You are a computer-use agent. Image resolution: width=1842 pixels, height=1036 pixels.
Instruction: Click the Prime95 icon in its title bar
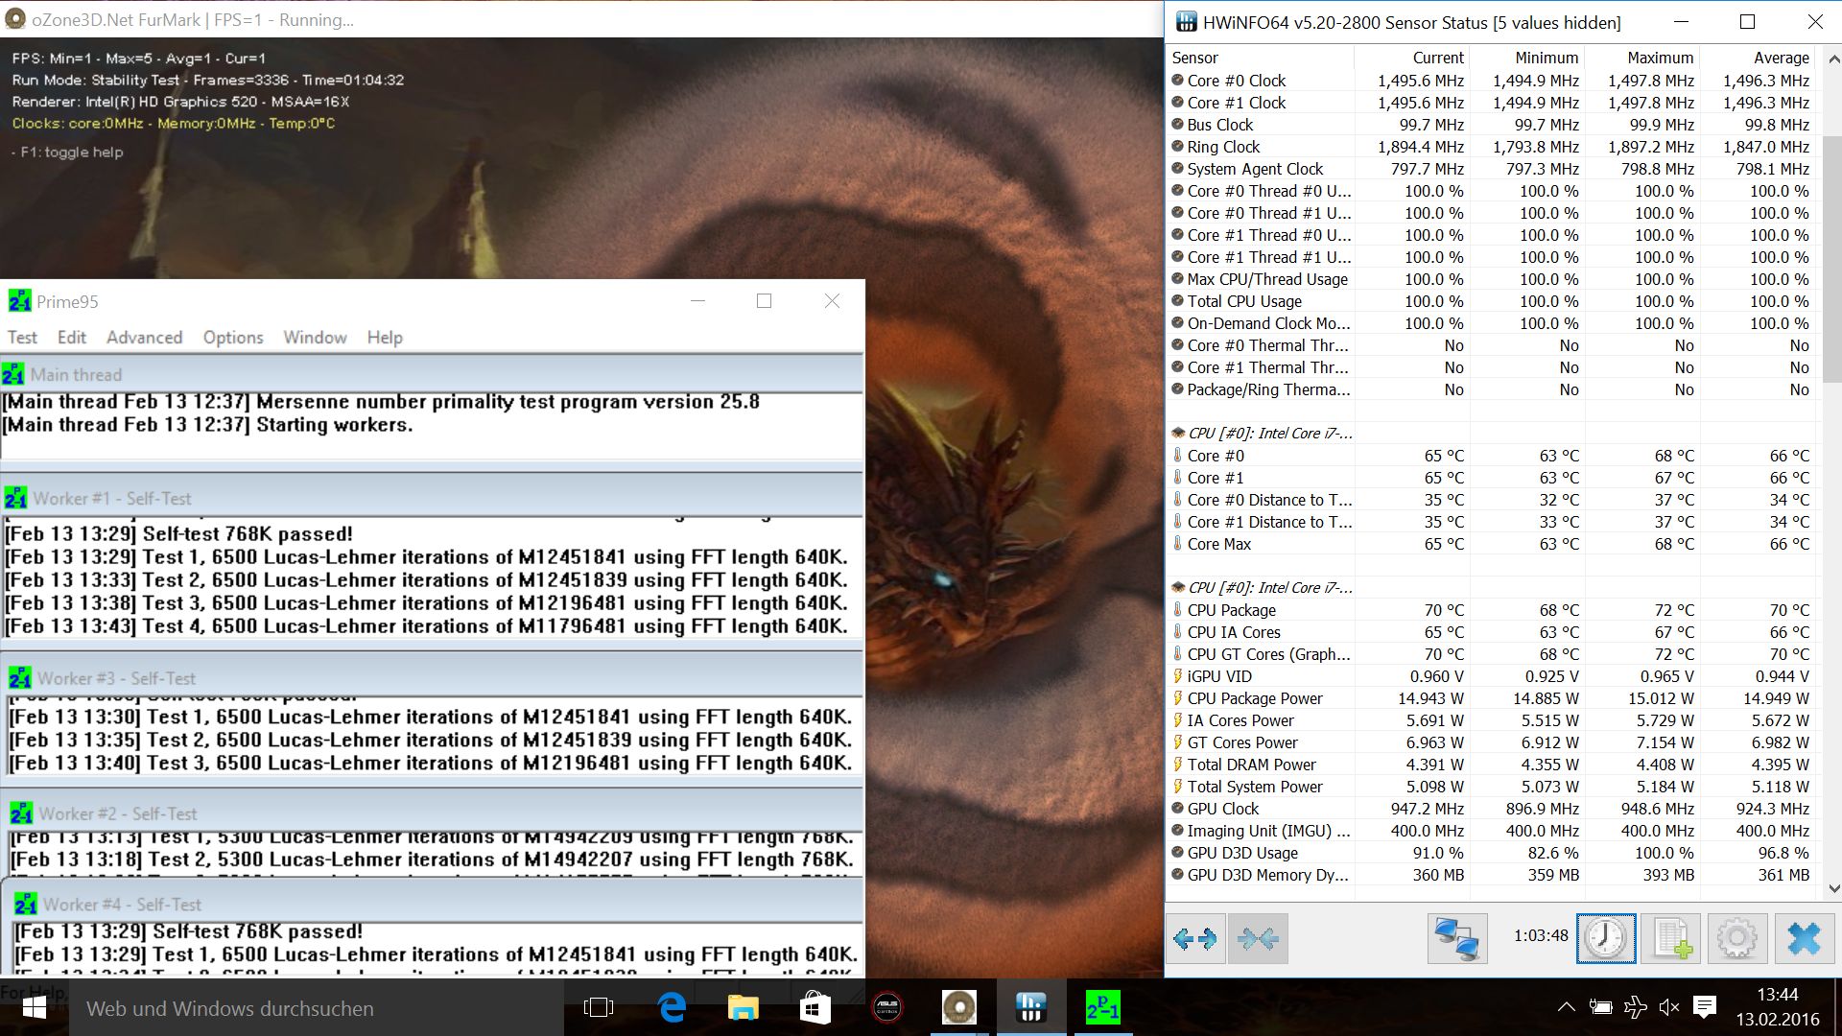[19, 301]
